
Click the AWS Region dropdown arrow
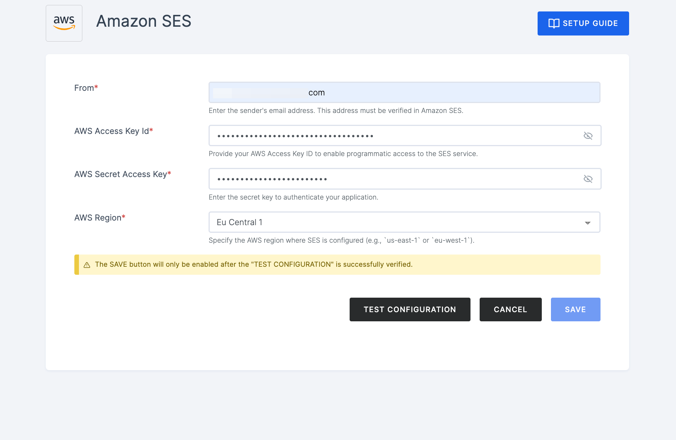(588, 223)
